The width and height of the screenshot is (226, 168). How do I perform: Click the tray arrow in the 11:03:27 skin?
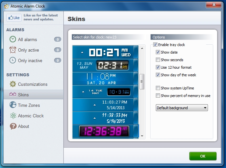94,105
